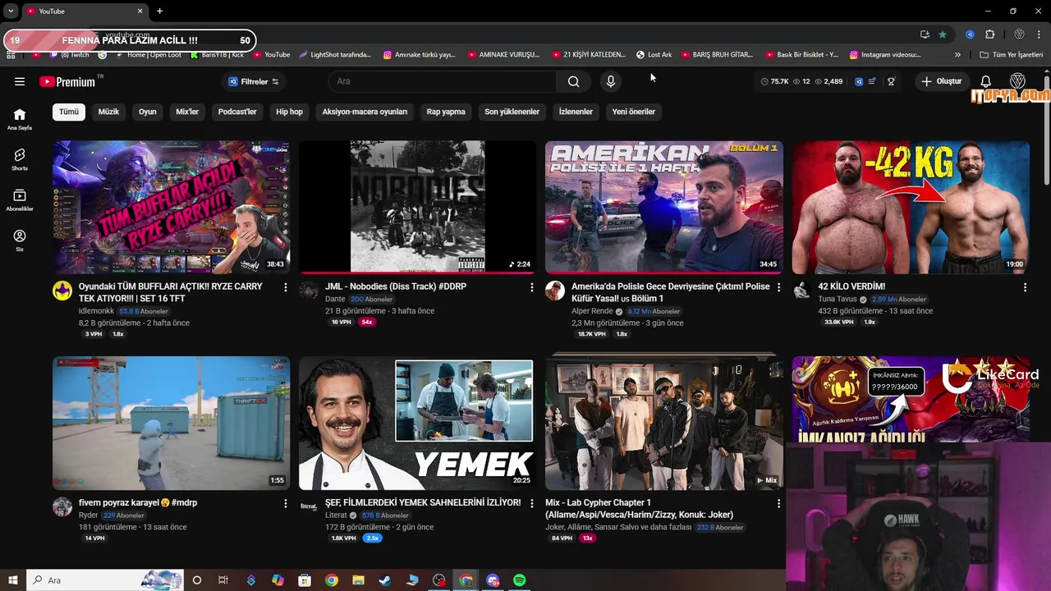Open the Tüm Yer İşaretleri folder
Screen dimensions: 1051x591
point(1011,55)
